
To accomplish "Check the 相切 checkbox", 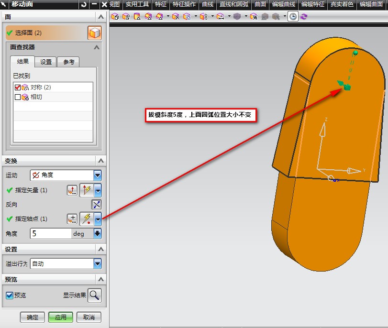I will pyautogui.click(x=18, y=97).
